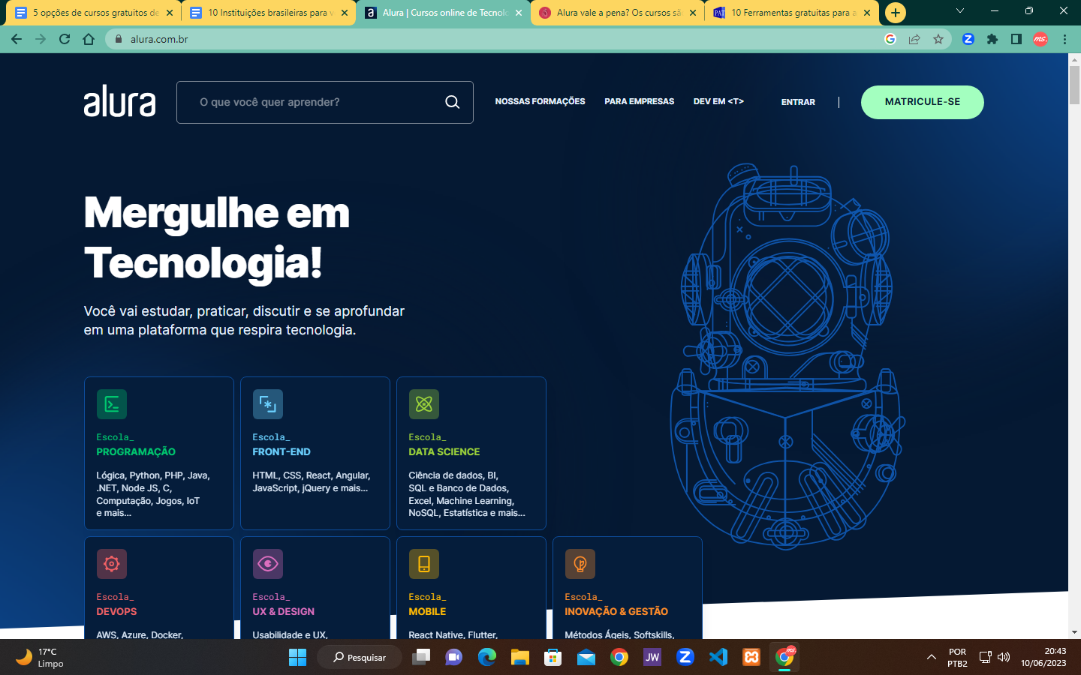Image resolution: width=1081 pixels, height=675 pixels.
Task: Open Microsoft Store from taskbar
Action: click(553, 657)
